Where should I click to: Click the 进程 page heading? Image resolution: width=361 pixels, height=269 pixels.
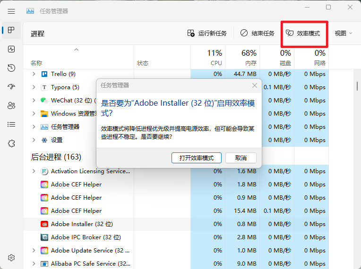pos(37,34)
